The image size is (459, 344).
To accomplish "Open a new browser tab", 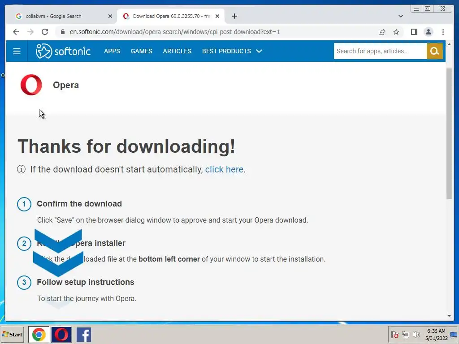I will click(x=234, y=16).
